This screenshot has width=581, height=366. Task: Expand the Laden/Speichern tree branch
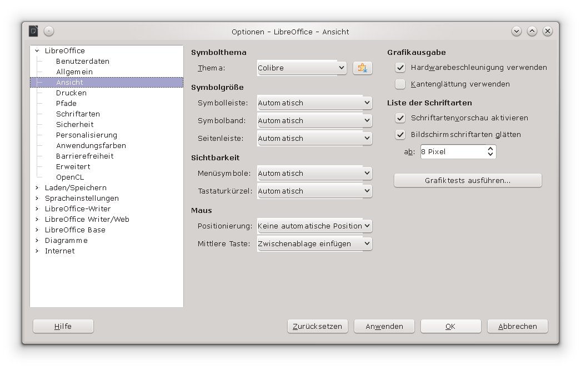(x=37, y=187)
